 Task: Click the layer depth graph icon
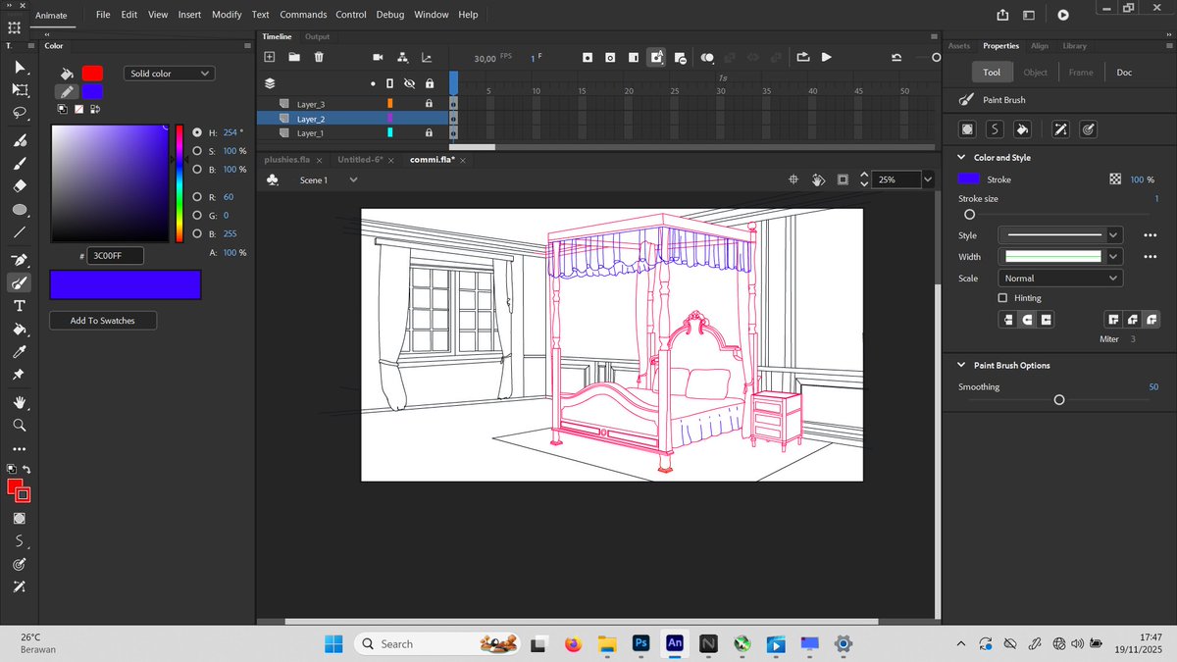click(x=427, y=58)
